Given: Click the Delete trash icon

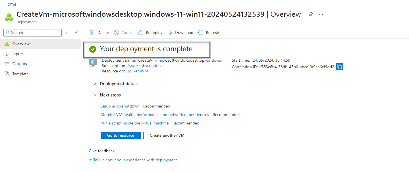Looking at the screenshot, I should point(92,33).
